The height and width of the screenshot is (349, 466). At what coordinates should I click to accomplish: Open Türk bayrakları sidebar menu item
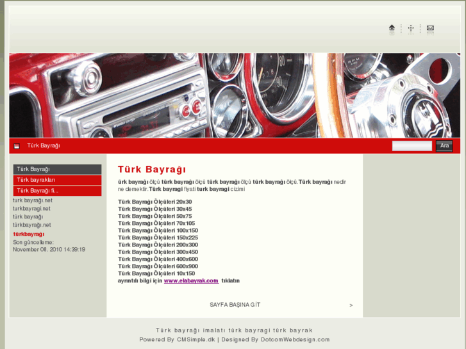click(57, 180)
